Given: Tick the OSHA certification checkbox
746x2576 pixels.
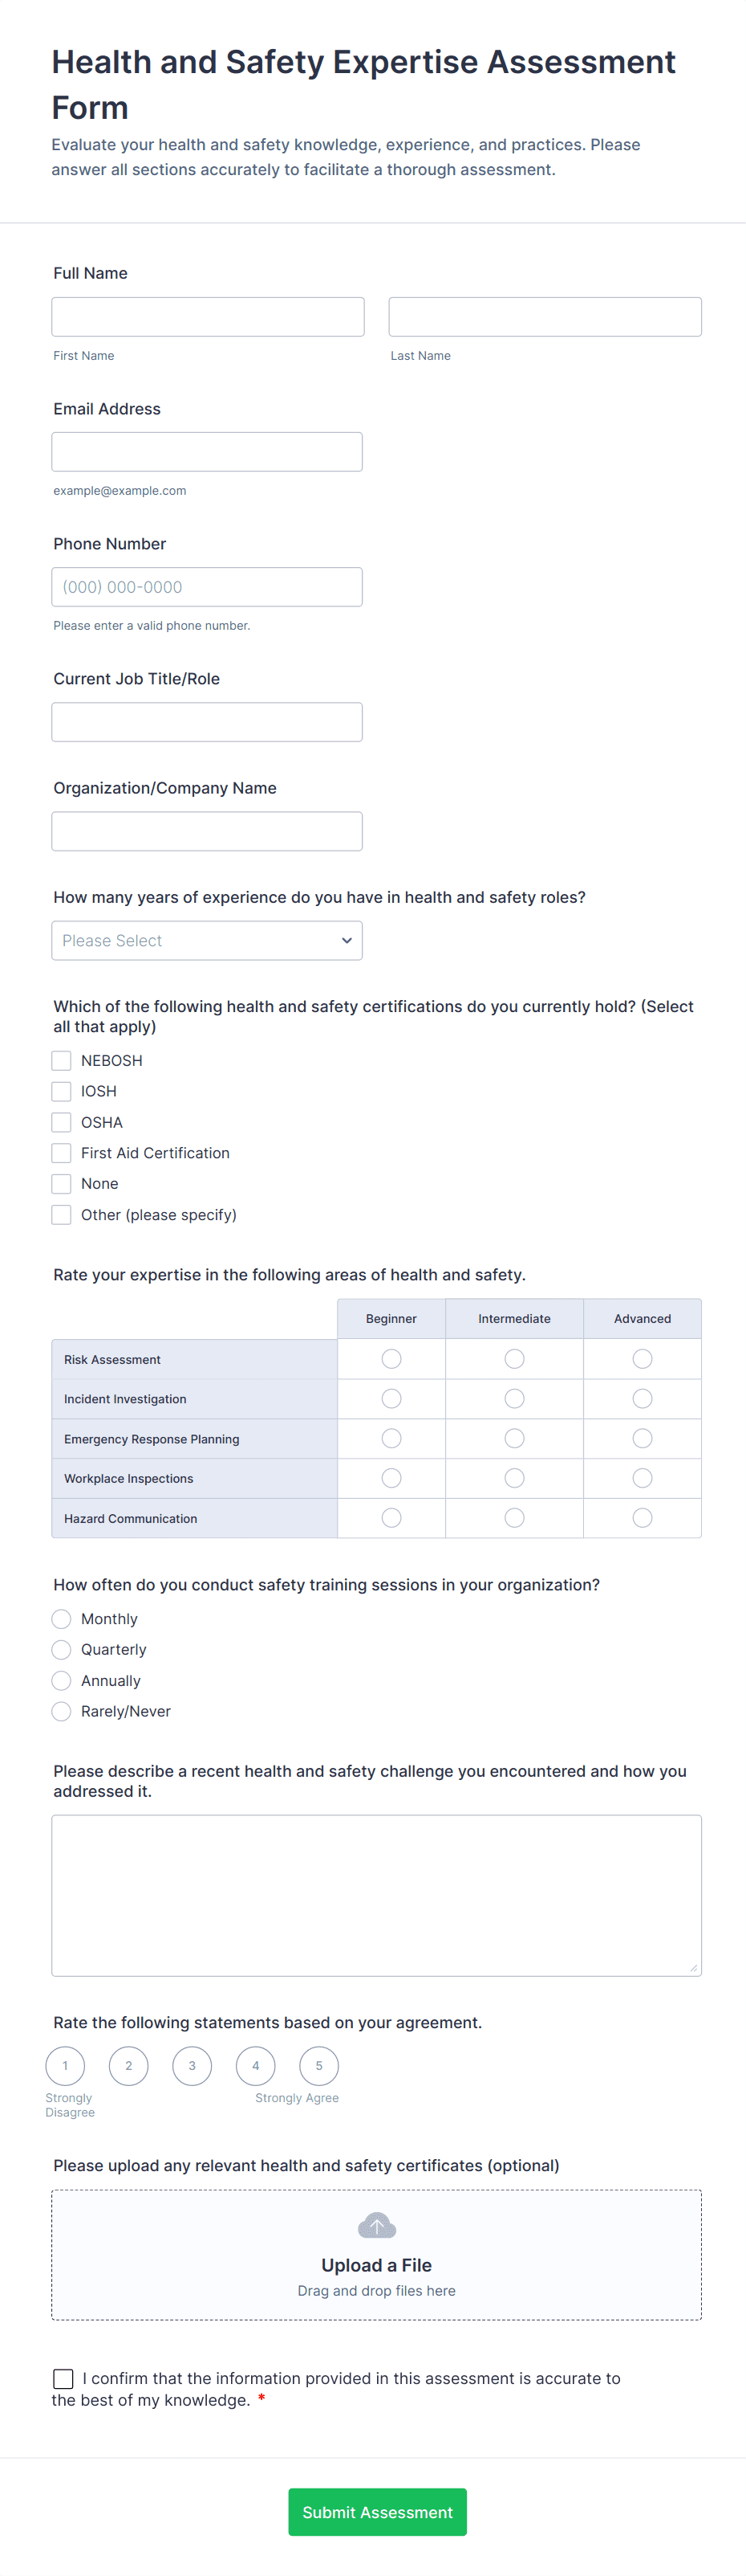Looking at the screenshot, I should pyautogui.click(x=62, y=1122).
